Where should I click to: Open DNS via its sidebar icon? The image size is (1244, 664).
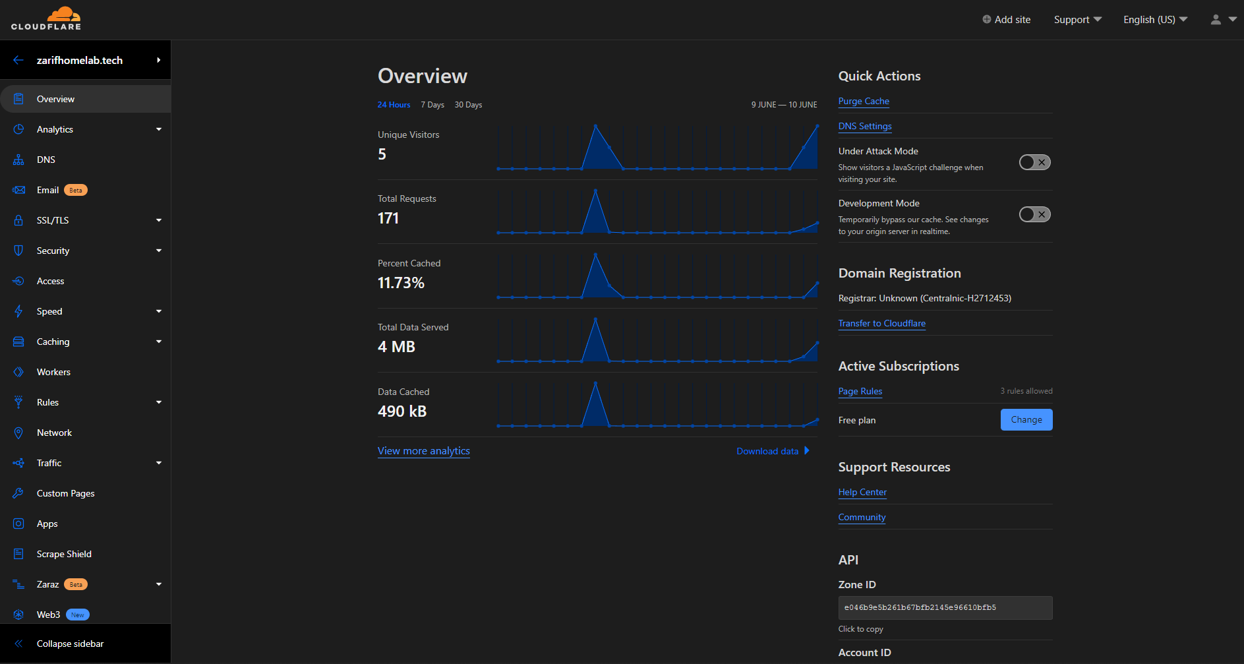(x=18, y=160)
